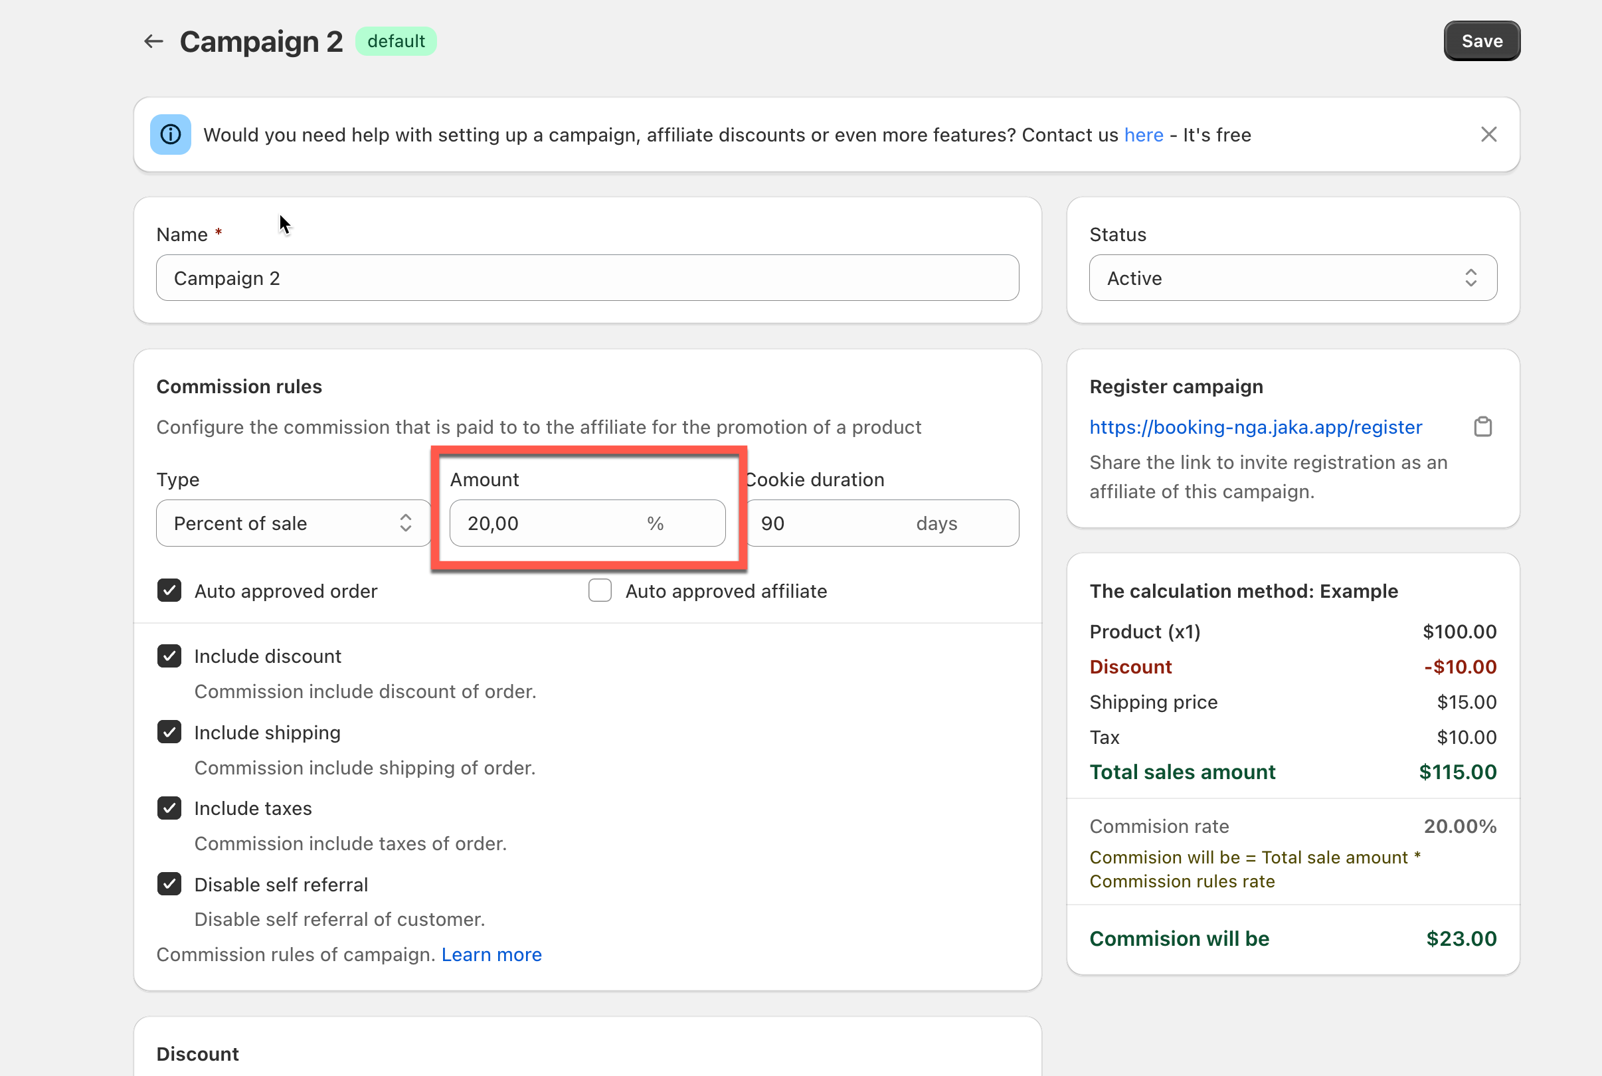
Task: Click the blue info icon in banner
Action: tap(171, 134)
